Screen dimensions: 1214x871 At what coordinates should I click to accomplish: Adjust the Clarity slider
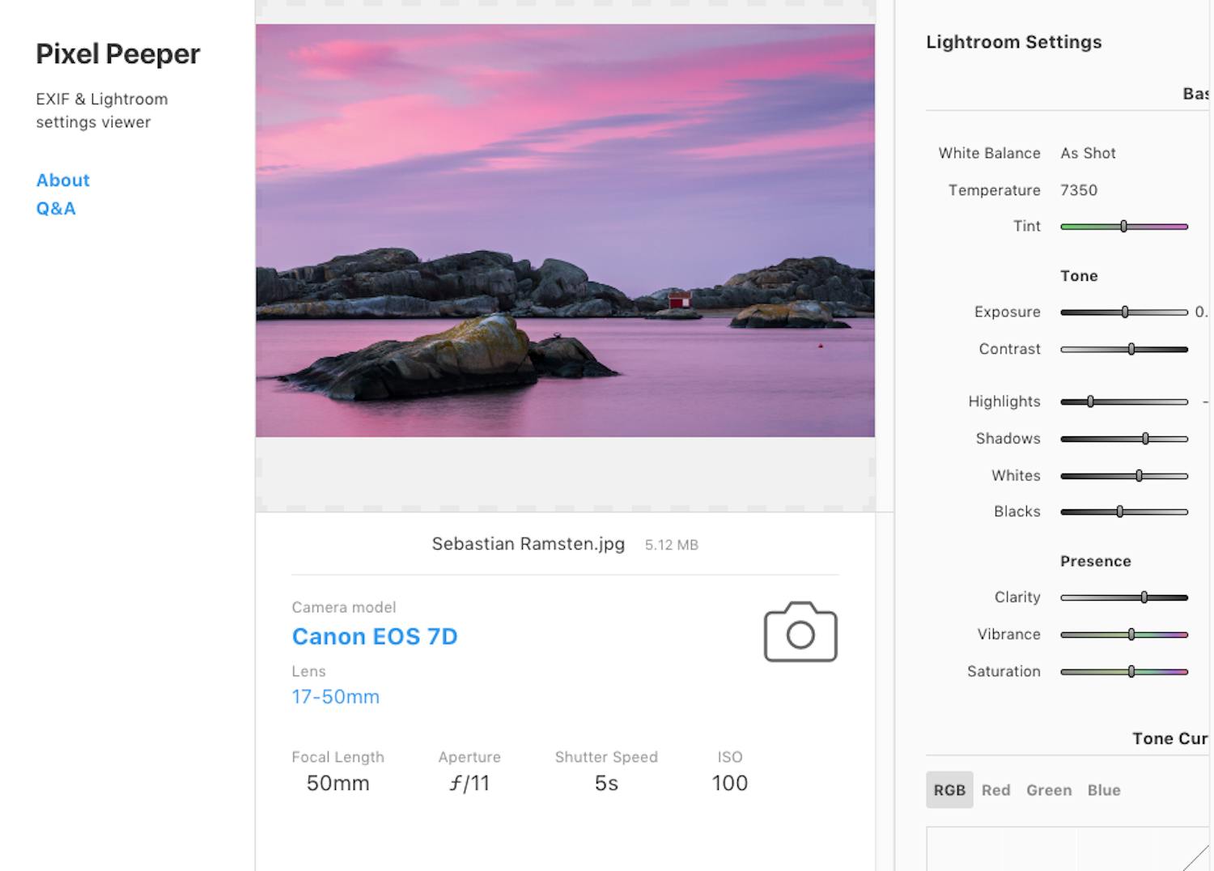(x=1144, y=597)
